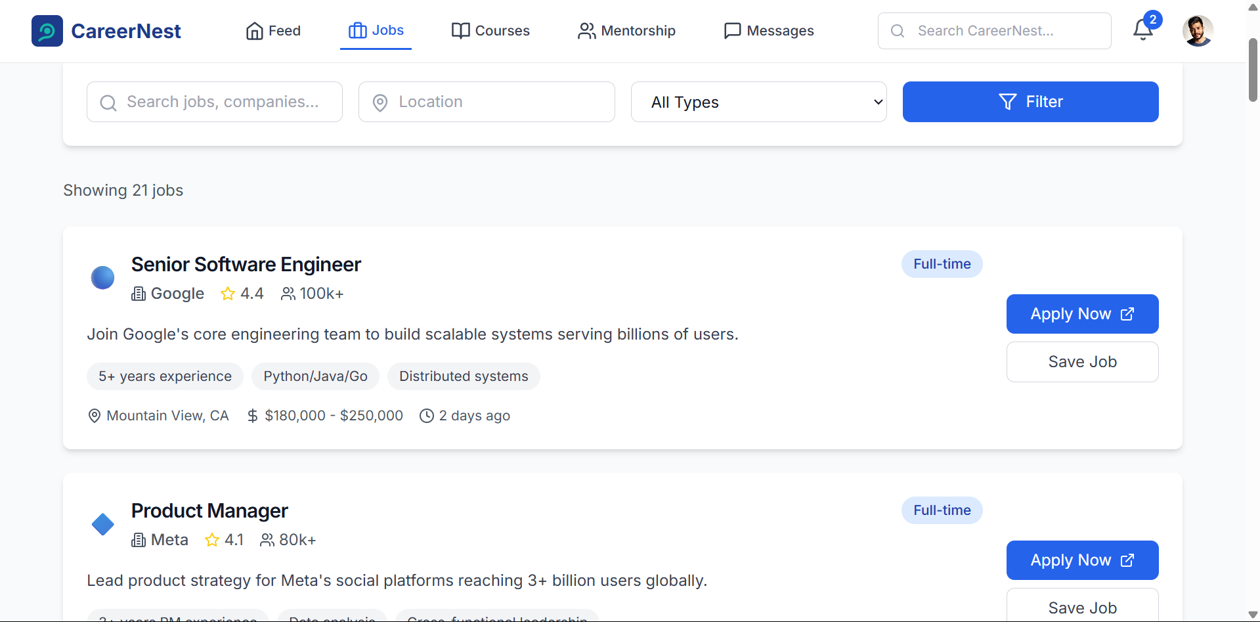Viewport: 1260px width, 622px height.
Task: Click the dollar sign salary icon
Action: click(x=252, y=416)
